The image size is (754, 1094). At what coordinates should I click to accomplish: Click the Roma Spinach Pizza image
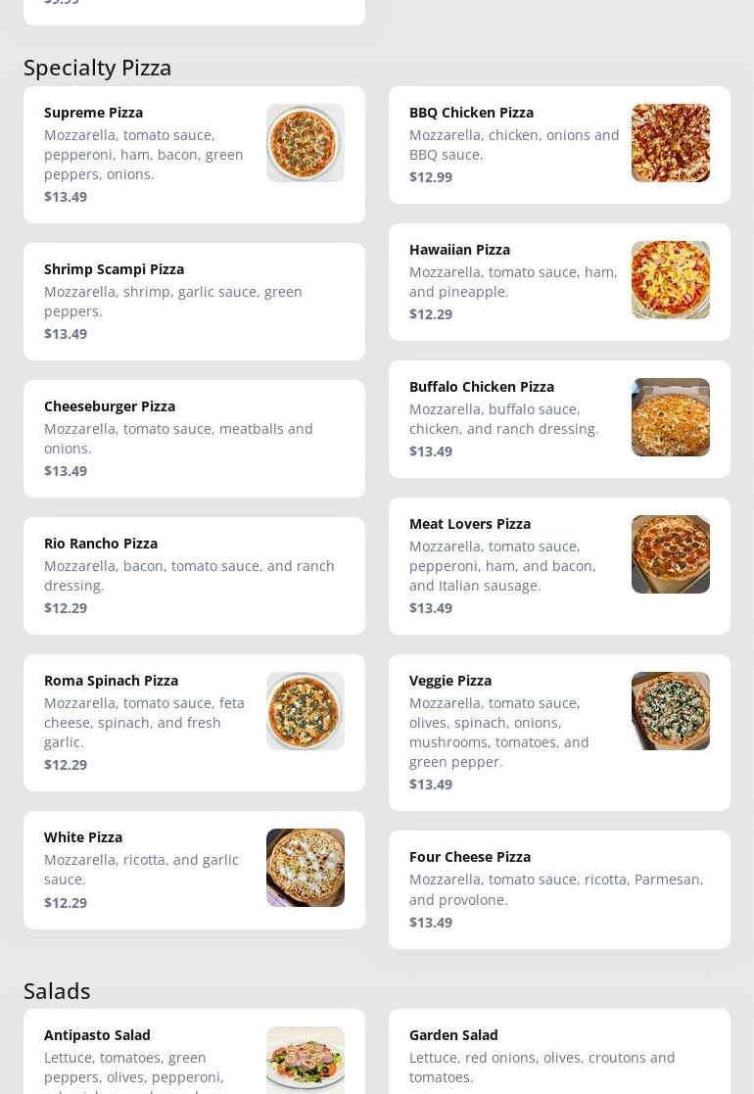(305, 711)
